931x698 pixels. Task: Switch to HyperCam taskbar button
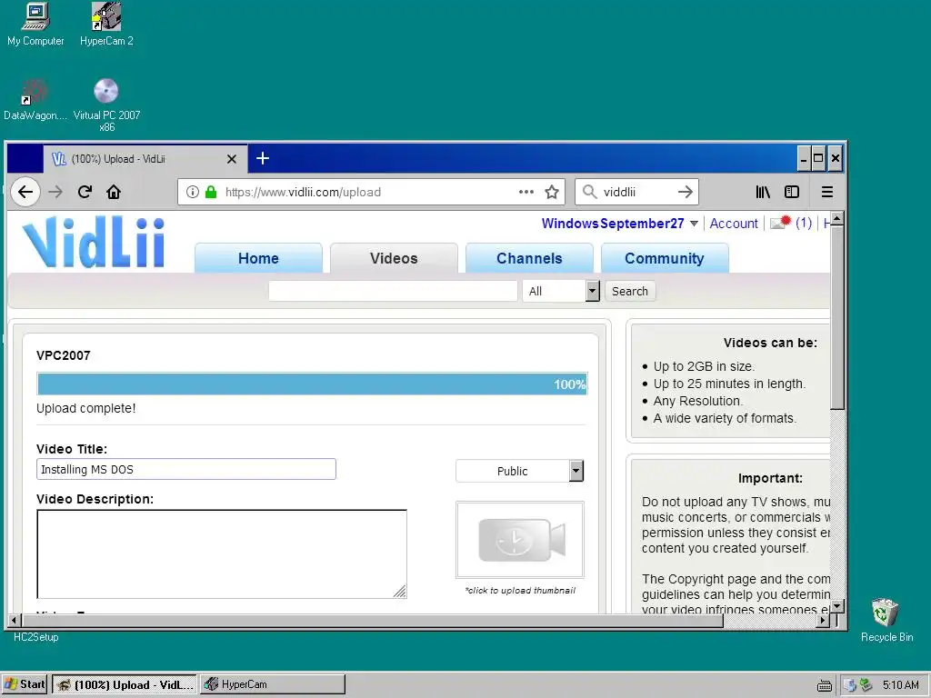tap(273, 684)
